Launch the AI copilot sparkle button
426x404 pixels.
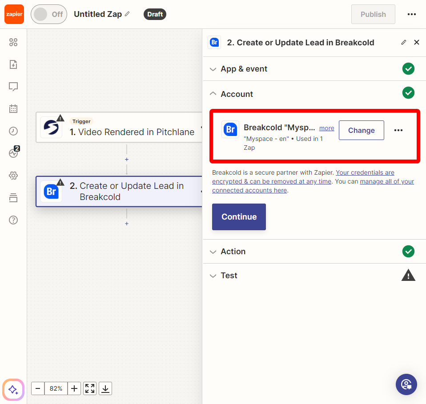click(x=13, y=390)
